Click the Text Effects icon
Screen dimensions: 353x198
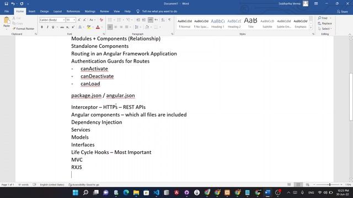pos(80,27)
